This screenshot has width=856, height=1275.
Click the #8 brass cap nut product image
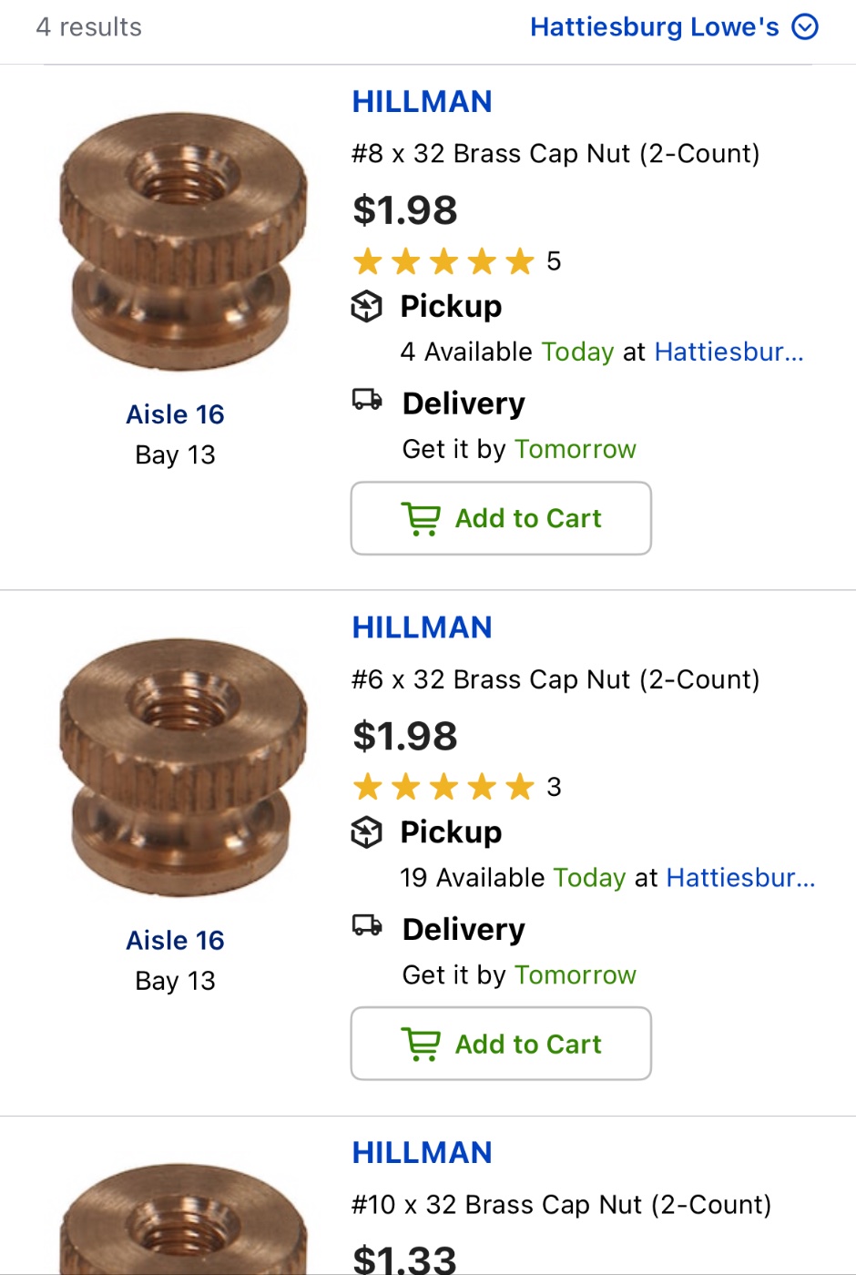click(182, 241)
